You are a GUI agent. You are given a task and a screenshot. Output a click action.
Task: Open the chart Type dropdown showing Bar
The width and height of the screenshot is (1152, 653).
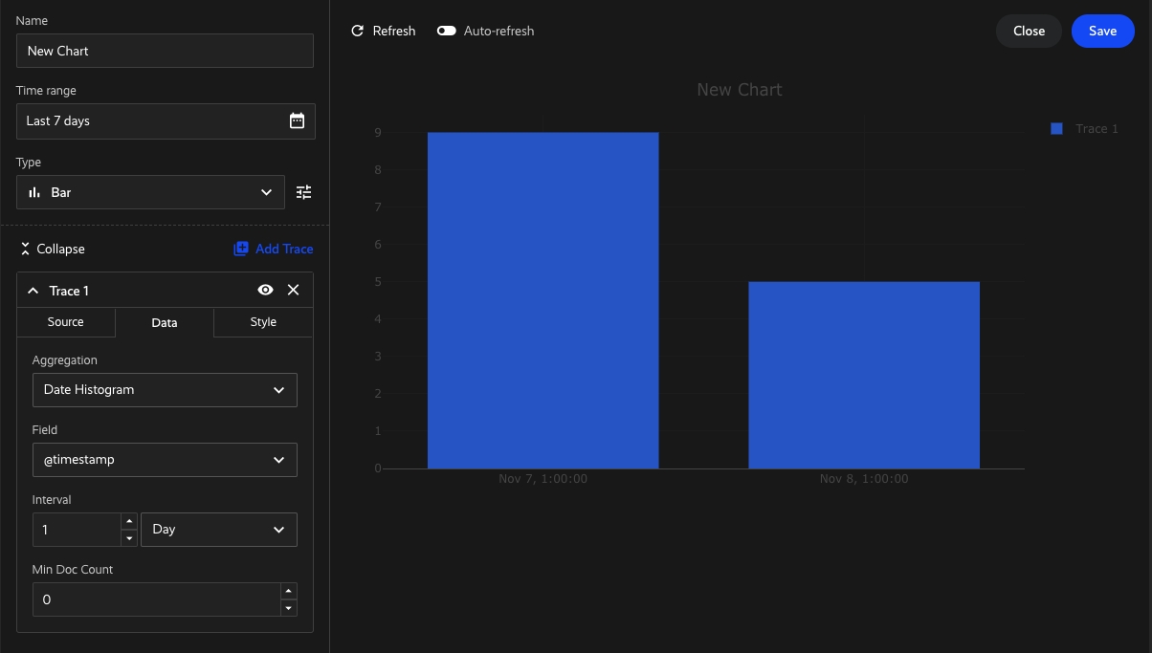coord(150,192)
